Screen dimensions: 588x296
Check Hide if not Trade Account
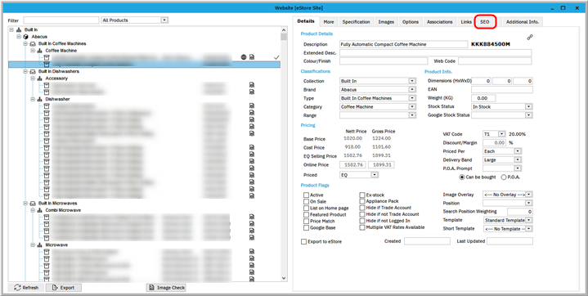[362, 214]
